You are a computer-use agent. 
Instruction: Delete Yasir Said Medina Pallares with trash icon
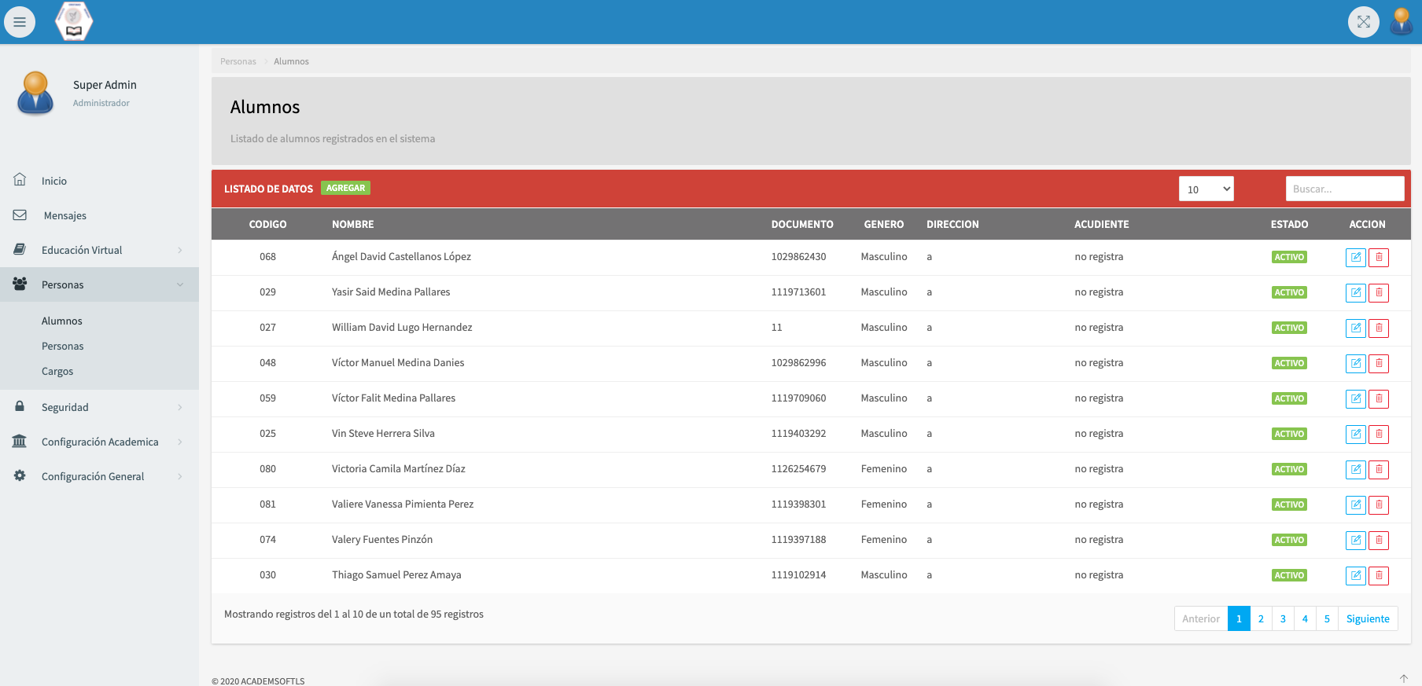click(x=1379, y=293)
